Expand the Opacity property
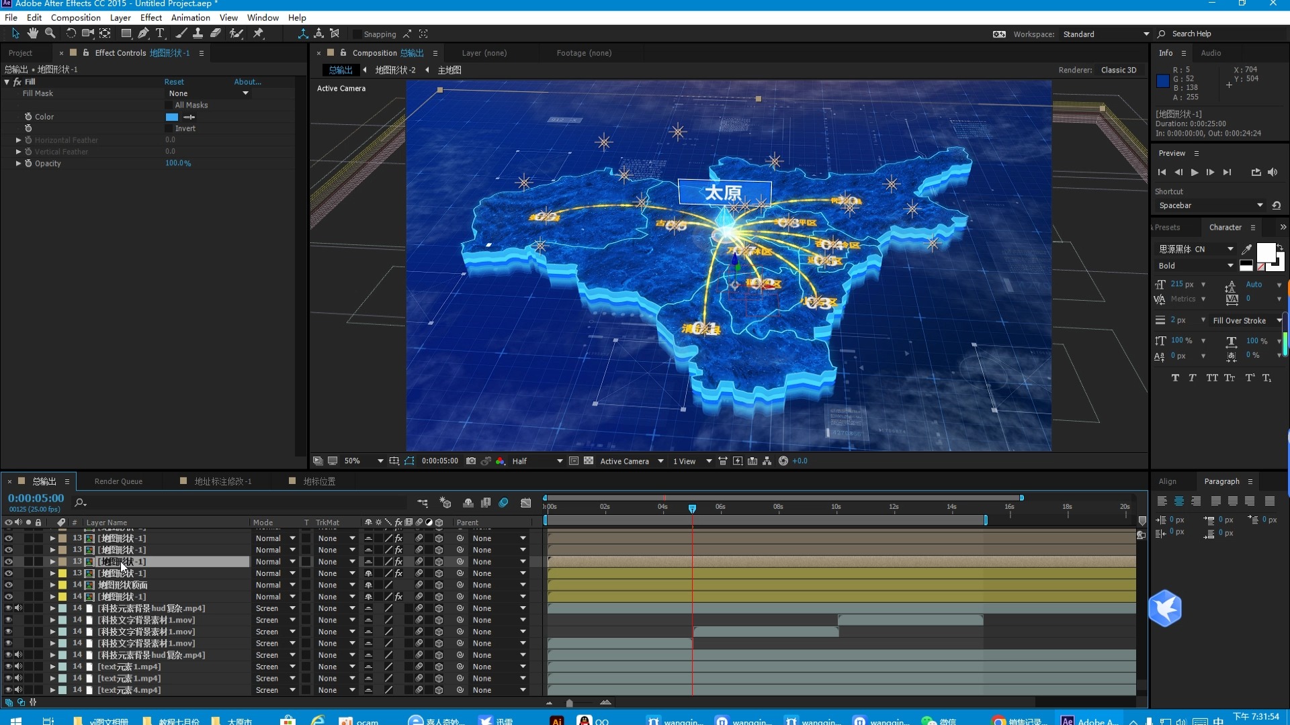 pos(18,163)
